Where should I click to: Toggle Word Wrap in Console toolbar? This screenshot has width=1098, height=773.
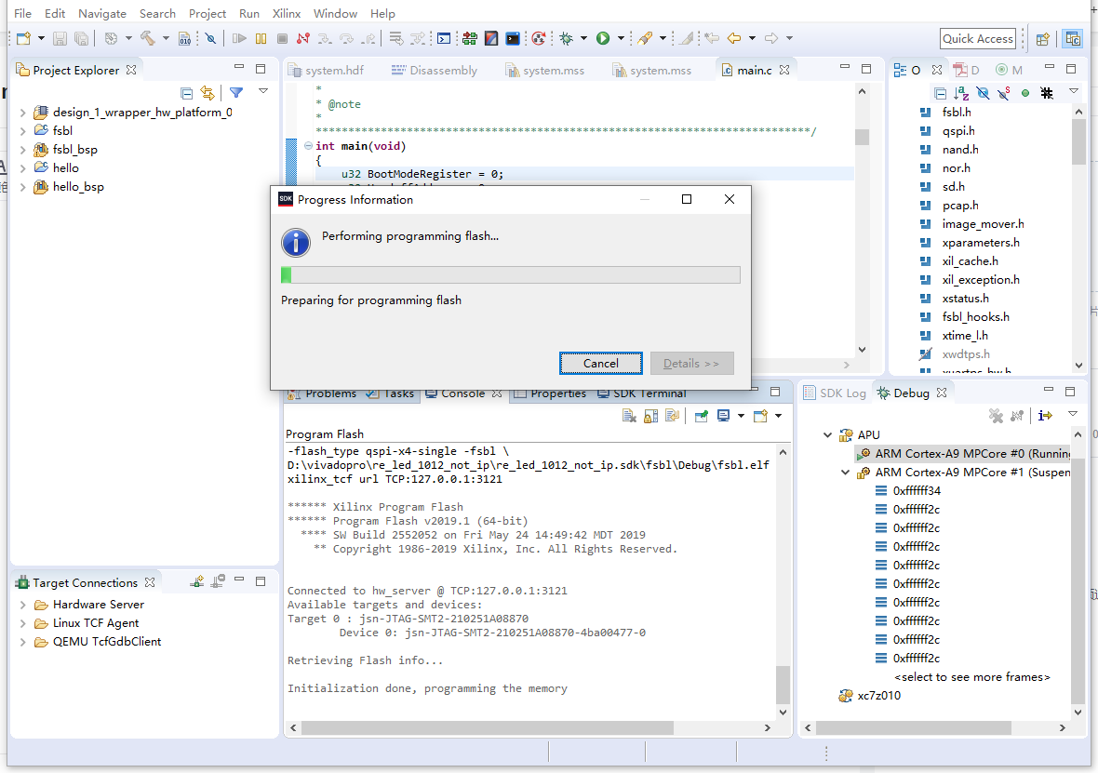point(672,416)
